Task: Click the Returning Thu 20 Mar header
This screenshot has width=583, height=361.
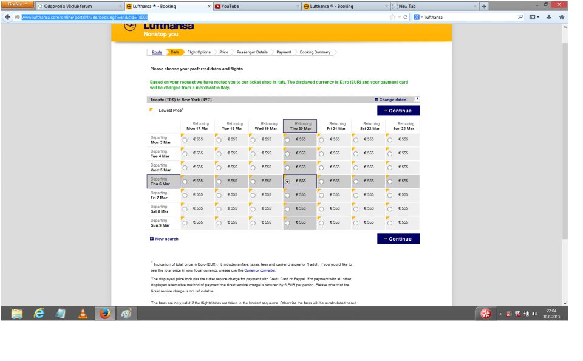Action: pos(300,126)
